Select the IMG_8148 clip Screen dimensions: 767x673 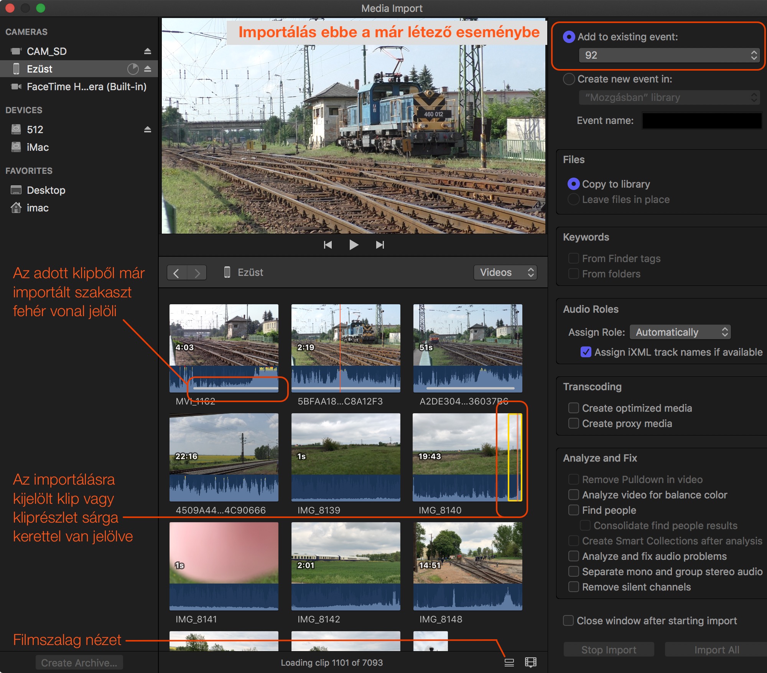(468, 566)
